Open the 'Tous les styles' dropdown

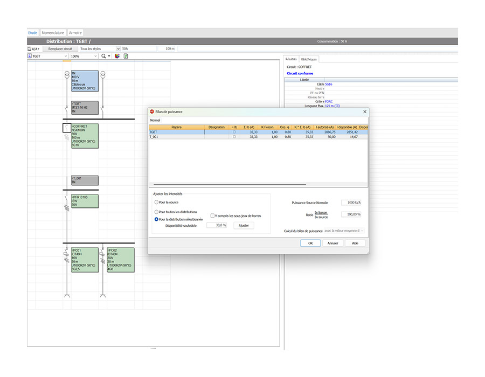[118, 48]
